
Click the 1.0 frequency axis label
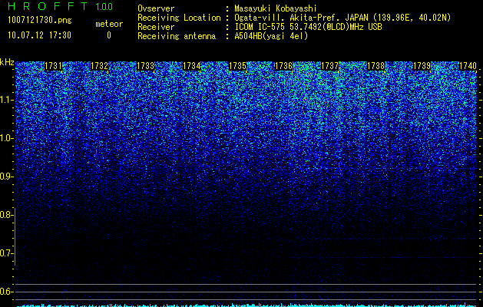(x=6, y=138)
